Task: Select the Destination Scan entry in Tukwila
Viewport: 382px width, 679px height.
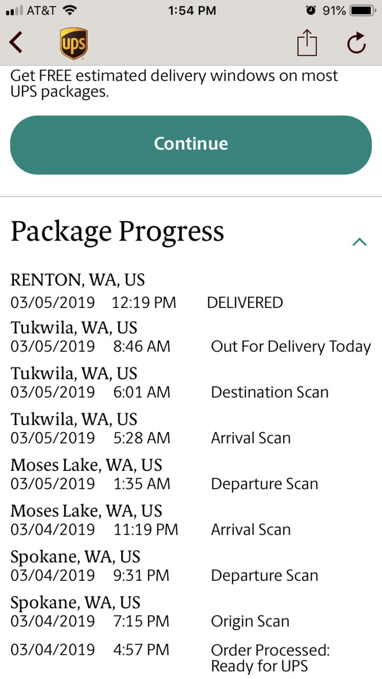Action: tap(270, 392)
